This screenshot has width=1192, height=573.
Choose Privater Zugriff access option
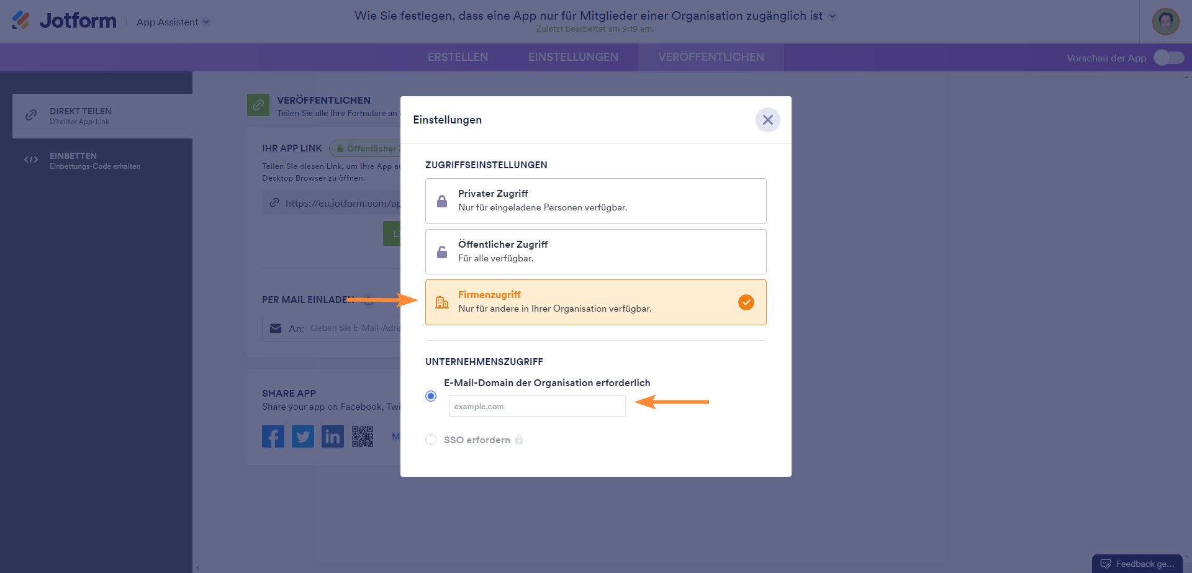tap(595, 201)
